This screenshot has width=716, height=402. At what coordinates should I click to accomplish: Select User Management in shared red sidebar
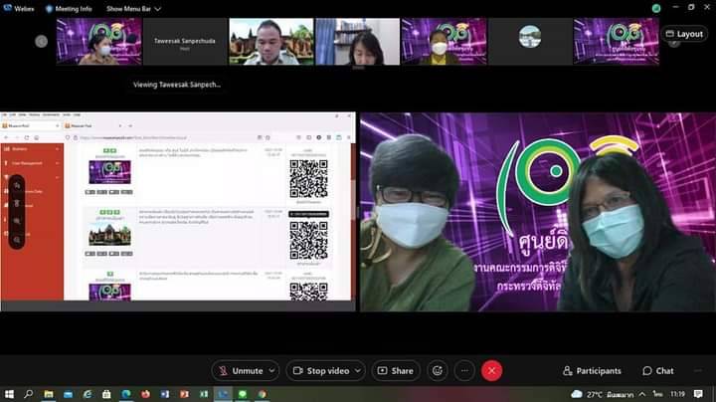27,163
